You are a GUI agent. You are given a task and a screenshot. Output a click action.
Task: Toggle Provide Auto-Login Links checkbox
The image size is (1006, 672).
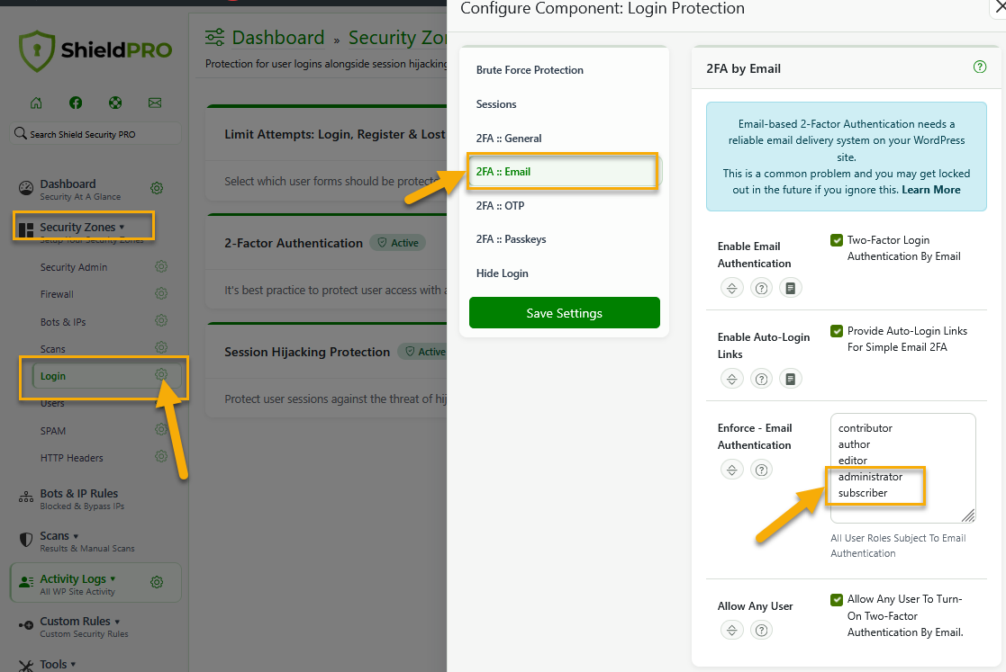pyautogui.click(x=837, y=331)
